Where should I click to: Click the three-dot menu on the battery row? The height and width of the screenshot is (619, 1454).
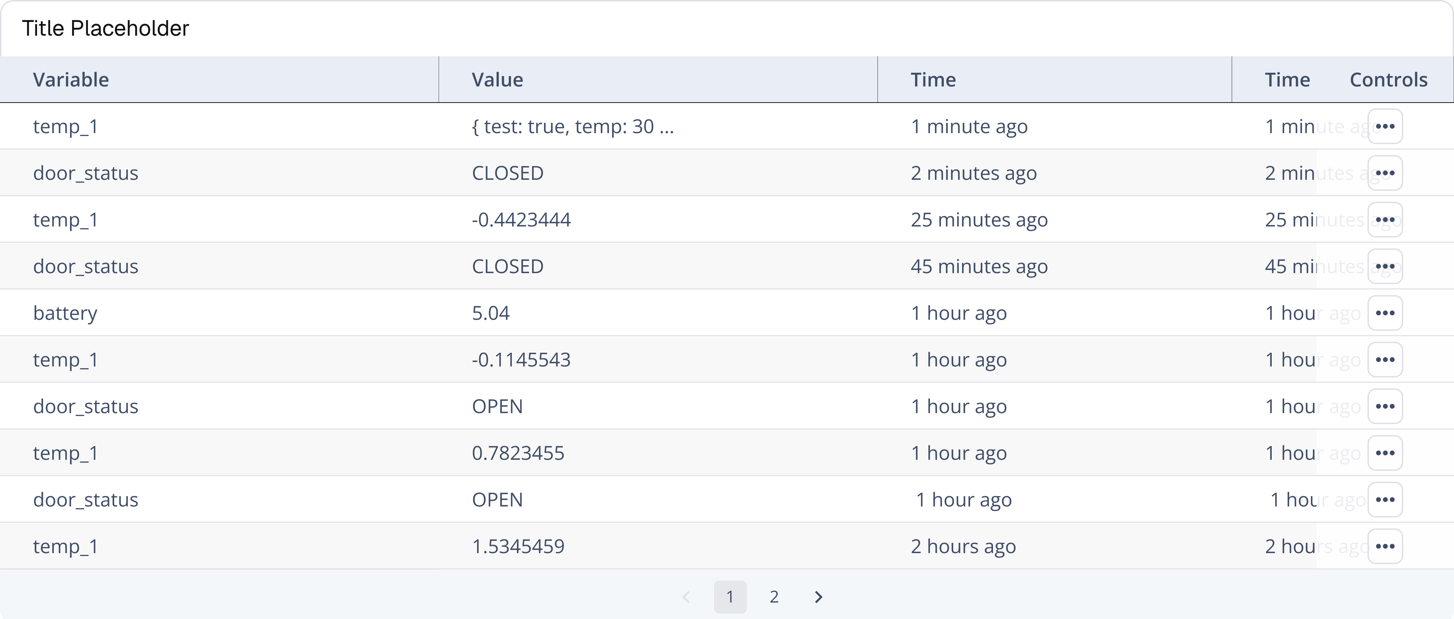point(1385,313)
